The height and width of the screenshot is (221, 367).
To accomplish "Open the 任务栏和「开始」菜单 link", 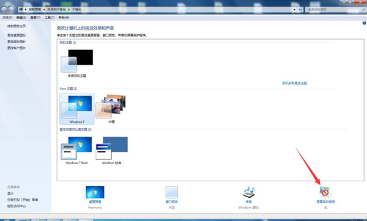I will 23,200.
